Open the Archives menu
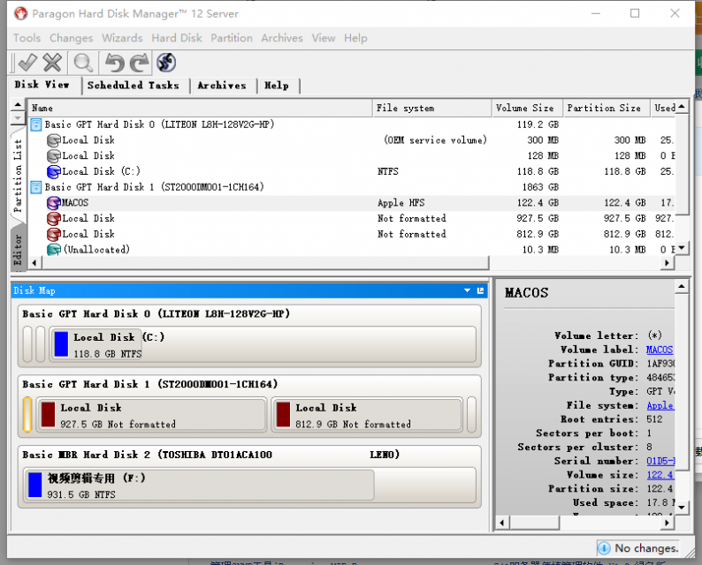This screenshot has width=702, height=565. 282,38
